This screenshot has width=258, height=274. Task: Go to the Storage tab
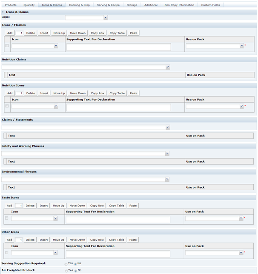click(132, 5)
